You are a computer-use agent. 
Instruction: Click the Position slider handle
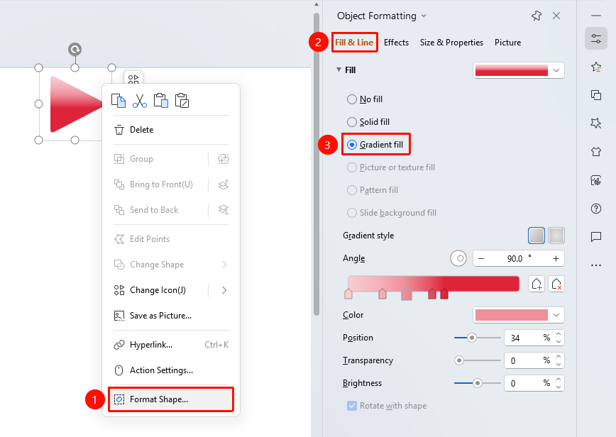pyautogui.click(x=471, y=338)
